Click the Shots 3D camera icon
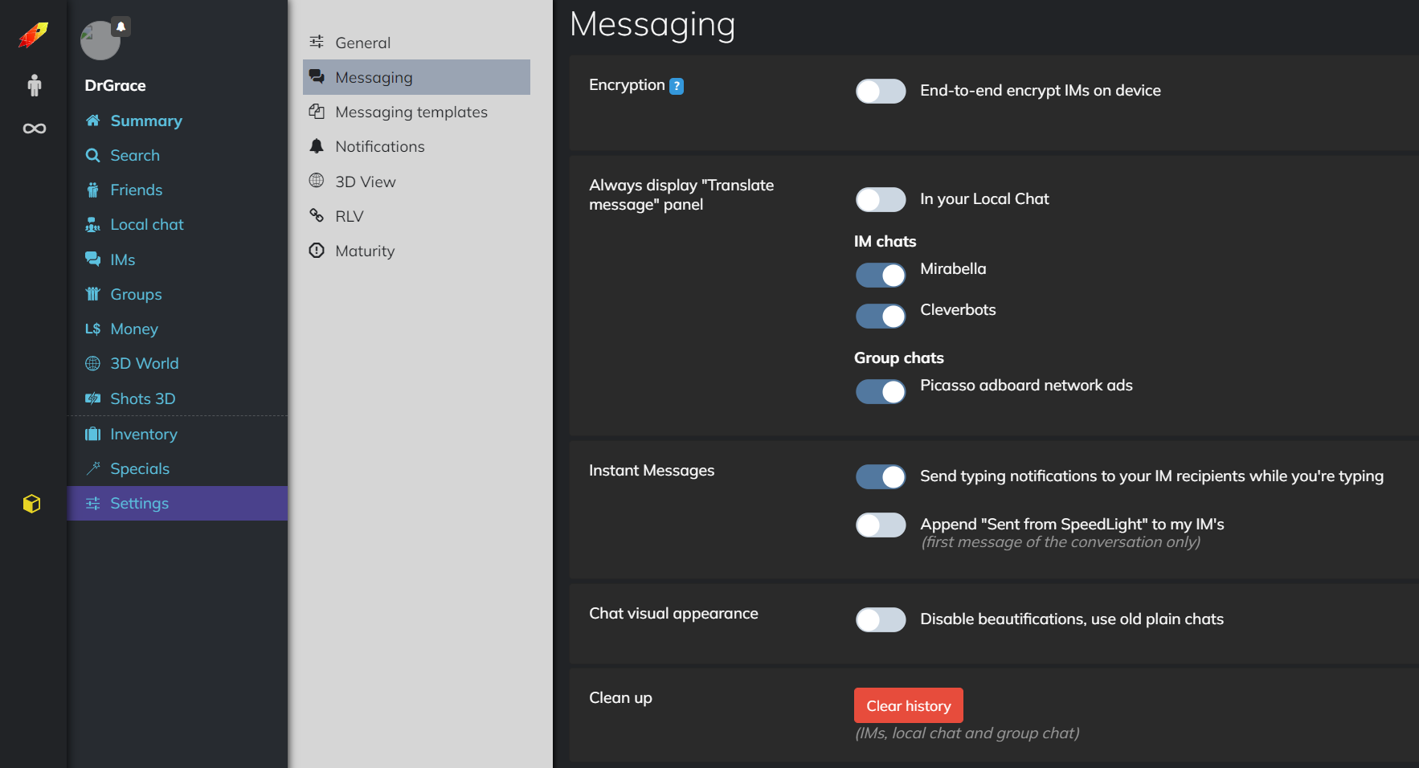Viewport: 1419px width, 768px height. tap(93, 398)
